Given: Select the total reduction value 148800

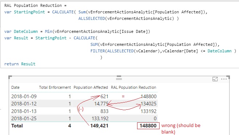Looking at the screenshot, I should pos(148,126).
